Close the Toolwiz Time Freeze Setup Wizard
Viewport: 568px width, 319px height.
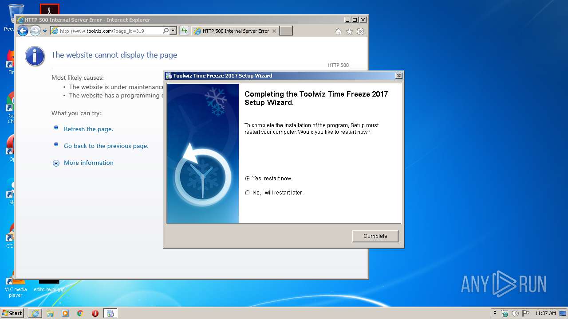tap(398, 76)
